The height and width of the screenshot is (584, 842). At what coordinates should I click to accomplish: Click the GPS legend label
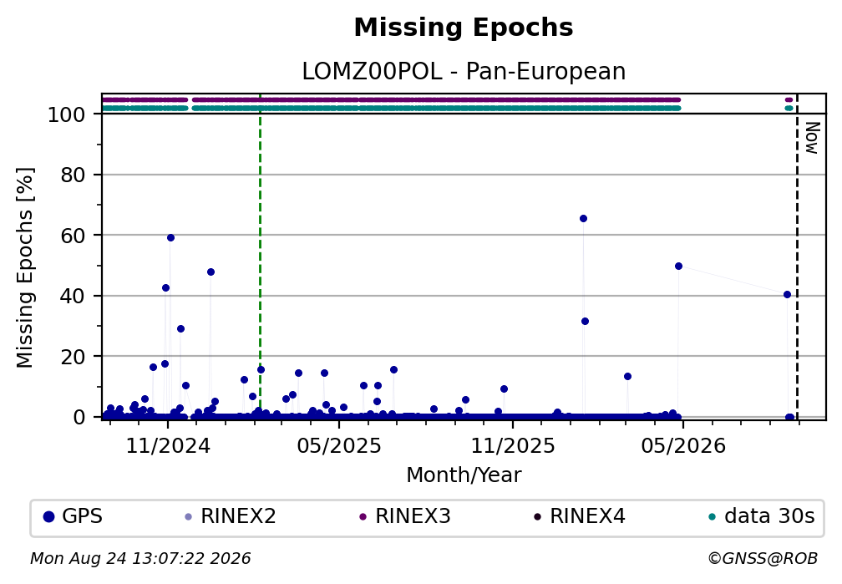click(82, 516)
